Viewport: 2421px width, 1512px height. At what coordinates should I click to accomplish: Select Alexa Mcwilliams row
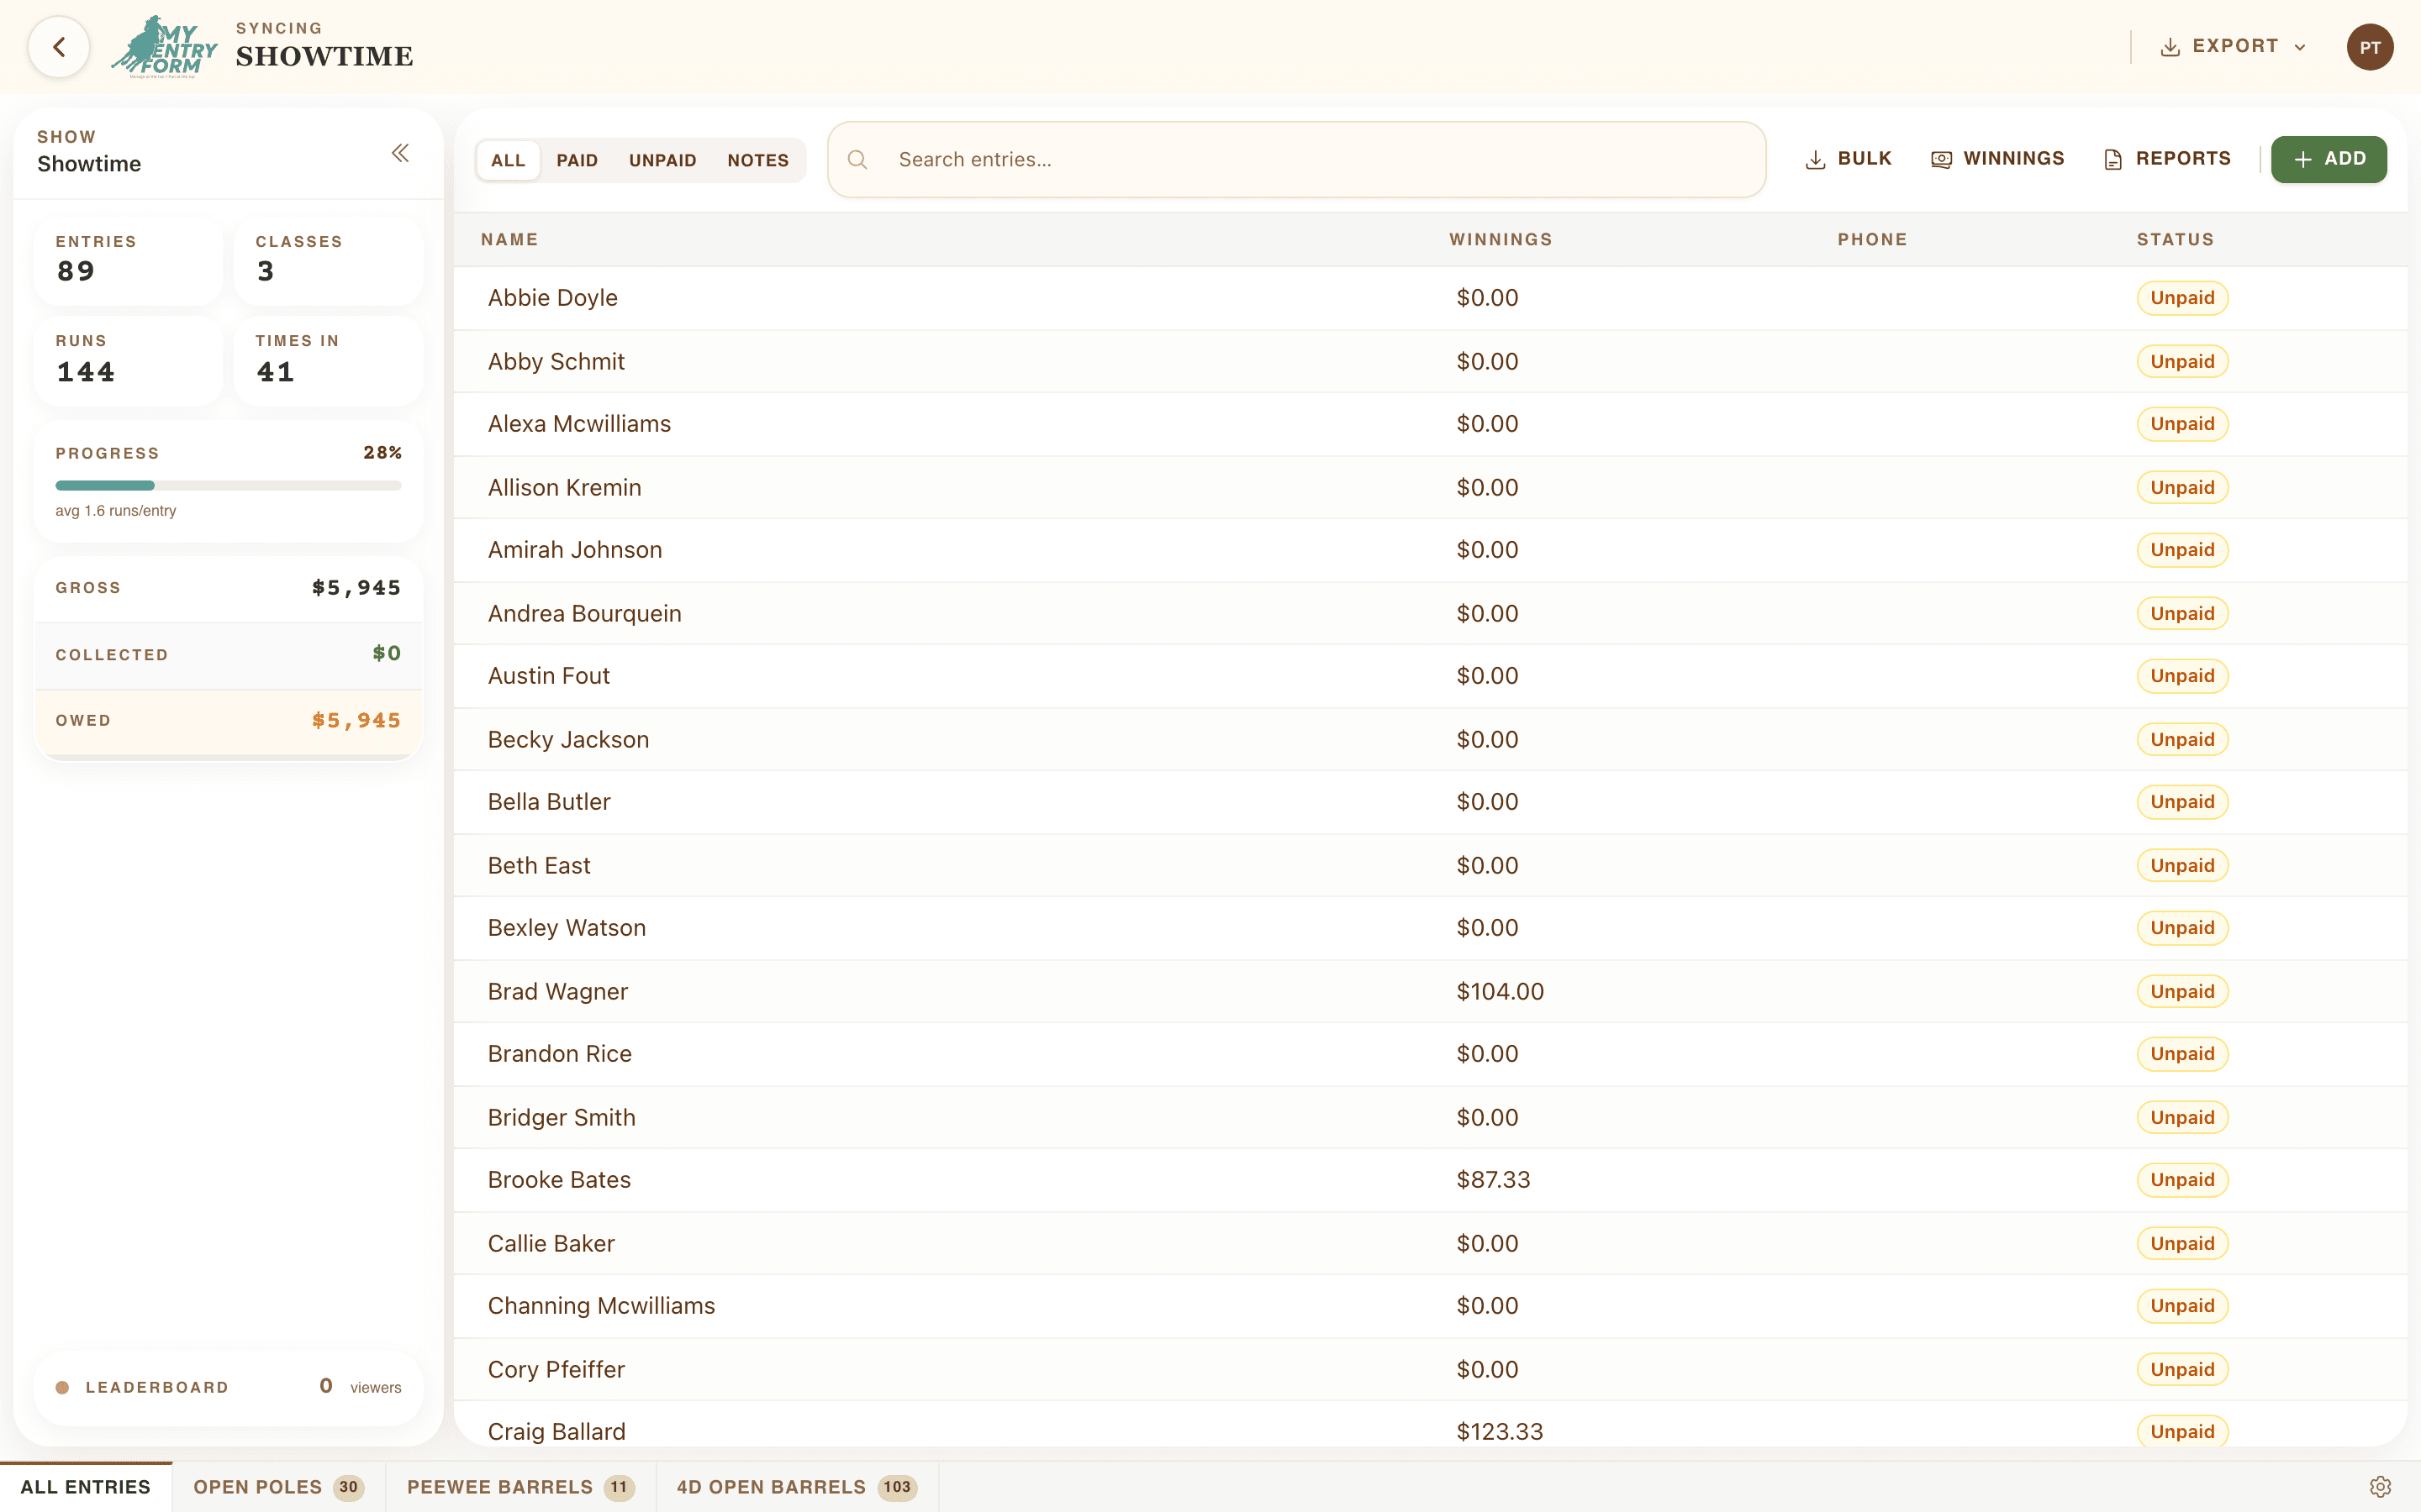click(x=1431, y=424)
